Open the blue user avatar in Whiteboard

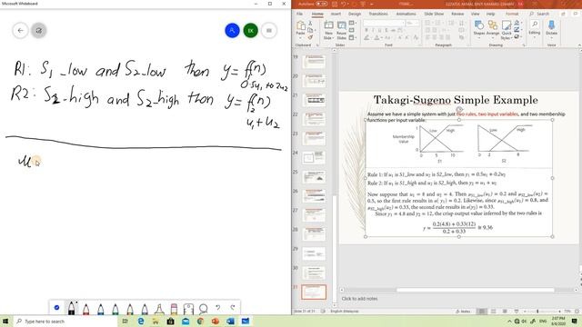pyautogui.click(x=233, y=30)
